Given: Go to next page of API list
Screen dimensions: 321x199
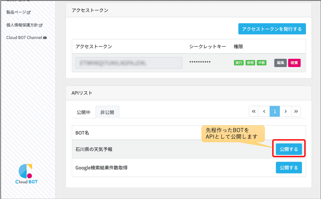Looking at the screenshot, I should (x=285, y=111).
